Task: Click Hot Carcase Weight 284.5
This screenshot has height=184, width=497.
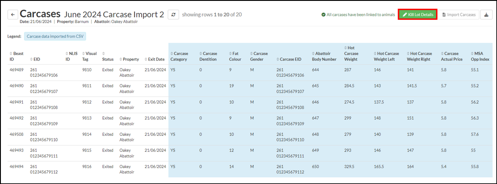Action: coord(349,86)
